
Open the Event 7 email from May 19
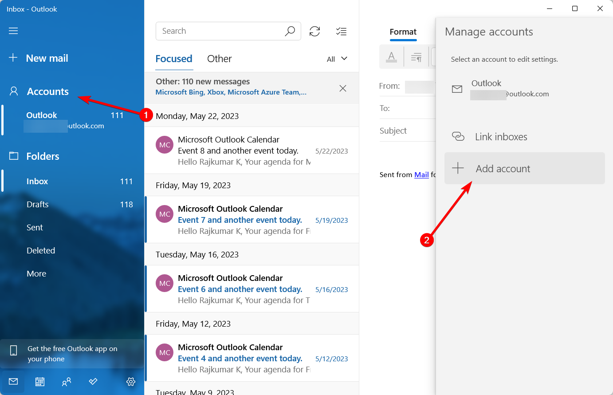coord(251,220)
